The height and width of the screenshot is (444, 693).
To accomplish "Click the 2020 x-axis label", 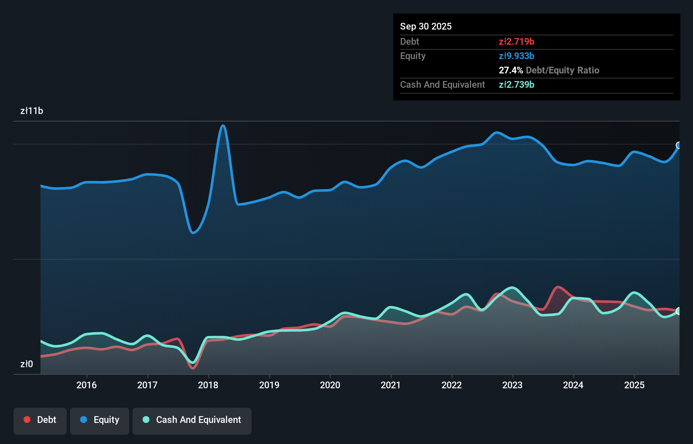I will coord(330,385).
